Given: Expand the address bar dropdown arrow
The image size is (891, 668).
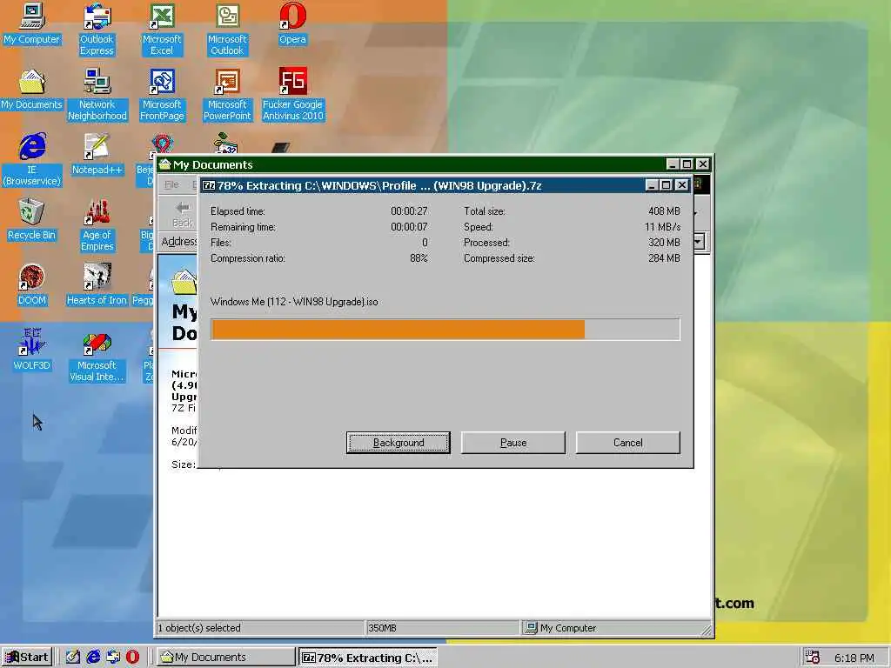Looking at the screenshot, I should 699,242.
